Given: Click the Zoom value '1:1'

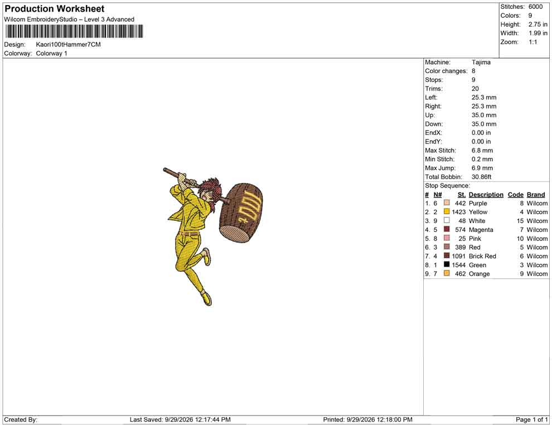Looking at the screenshot, I should coord(533,42).
